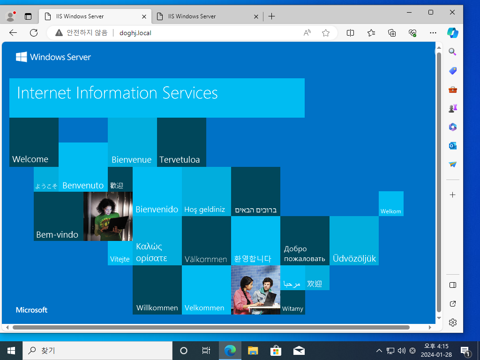This screenshot has width=480, height=360.
Task: Click the taskbar search box 찾기
Action: click(97, 351)
